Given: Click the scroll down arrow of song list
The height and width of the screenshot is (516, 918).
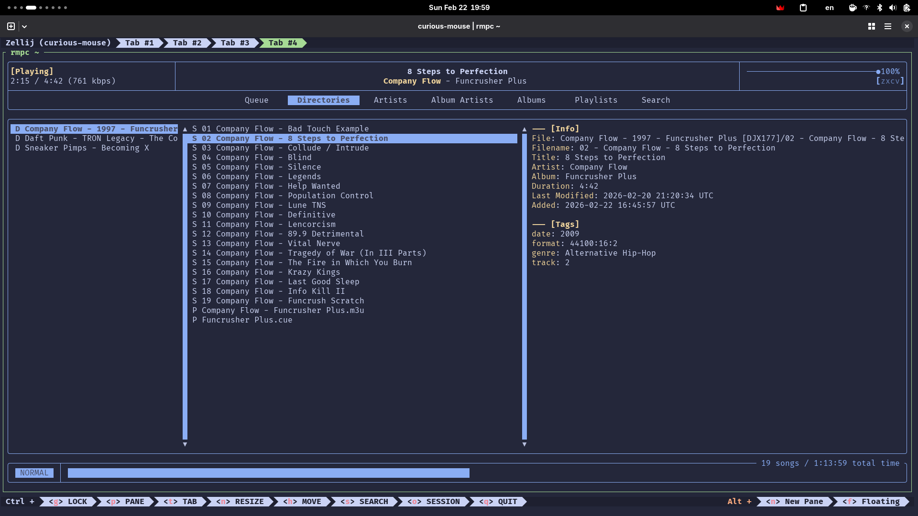Looking at the screenshot, I should [524, 444].
